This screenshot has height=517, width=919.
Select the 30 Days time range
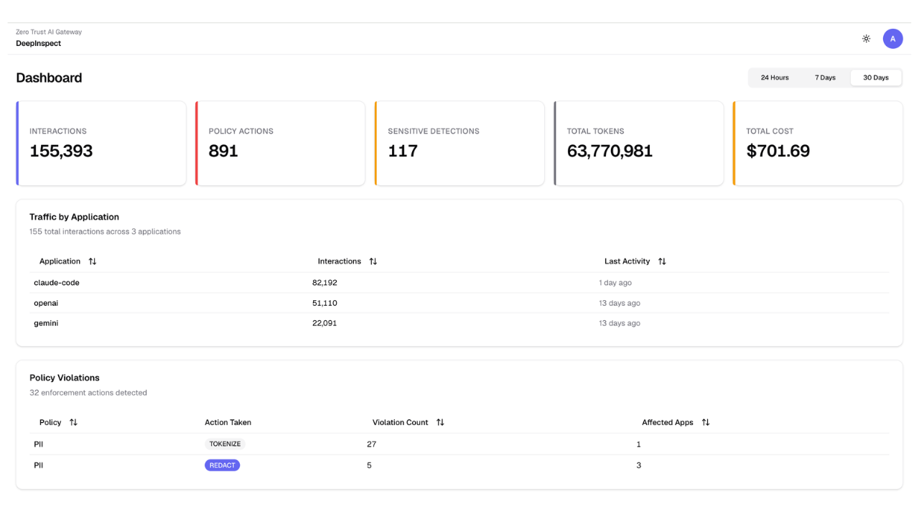pos(876,78)
